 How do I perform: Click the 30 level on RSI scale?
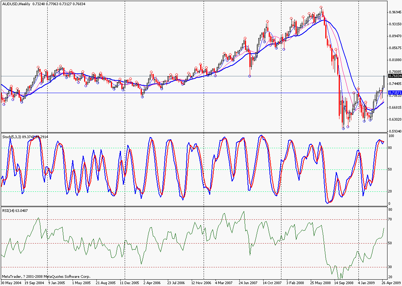390,267
